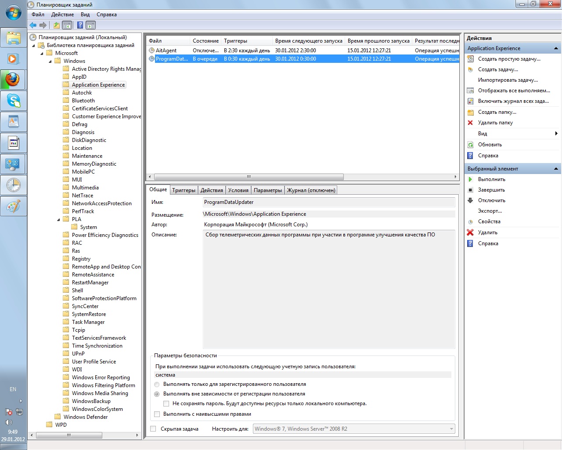Image resolution: width=562 pixels, height=450 pixels.
Task: Click the Paint palette taskbar icon
Action: click(x=13, y=206)
